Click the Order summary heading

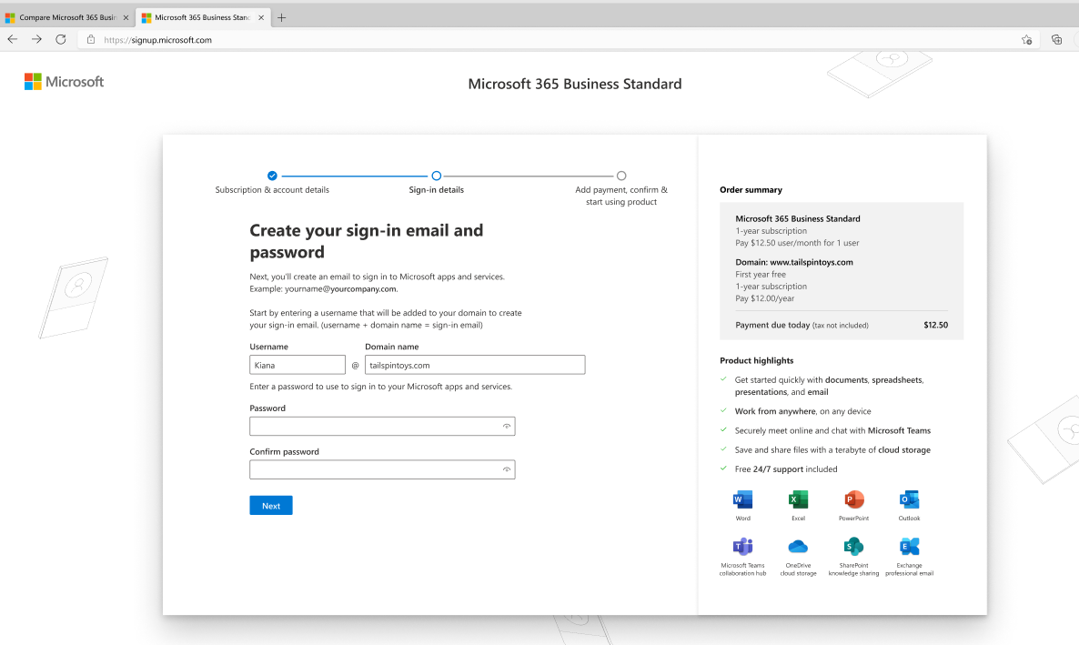(751, 190)
